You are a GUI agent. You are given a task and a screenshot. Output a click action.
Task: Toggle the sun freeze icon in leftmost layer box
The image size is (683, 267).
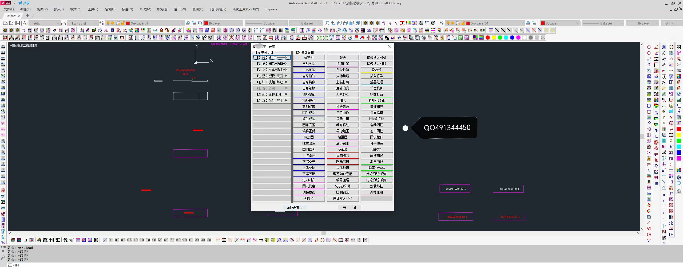click(113, 23)
